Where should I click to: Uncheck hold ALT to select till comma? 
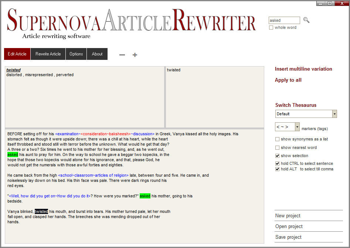pyautogui.click(x=277, y=169)
